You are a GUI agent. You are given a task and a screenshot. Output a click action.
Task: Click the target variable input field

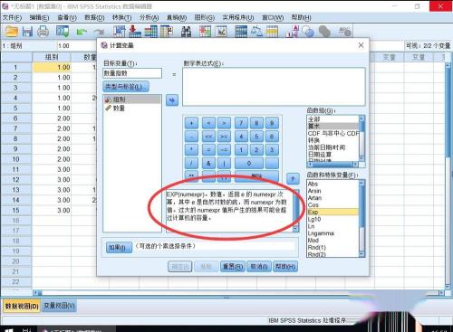[132, 73]
